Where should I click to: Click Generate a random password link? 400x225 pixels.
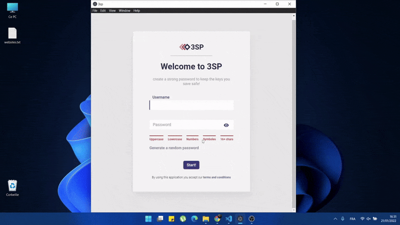174,148
